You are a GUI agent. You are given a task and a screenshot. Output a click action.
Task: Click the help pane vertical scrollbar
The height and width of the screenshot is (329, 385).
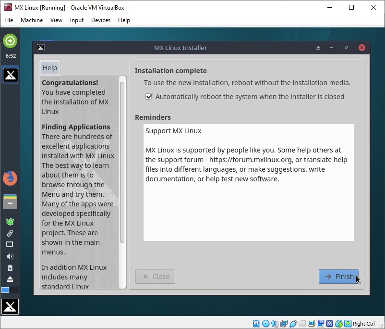pos(122,163)
